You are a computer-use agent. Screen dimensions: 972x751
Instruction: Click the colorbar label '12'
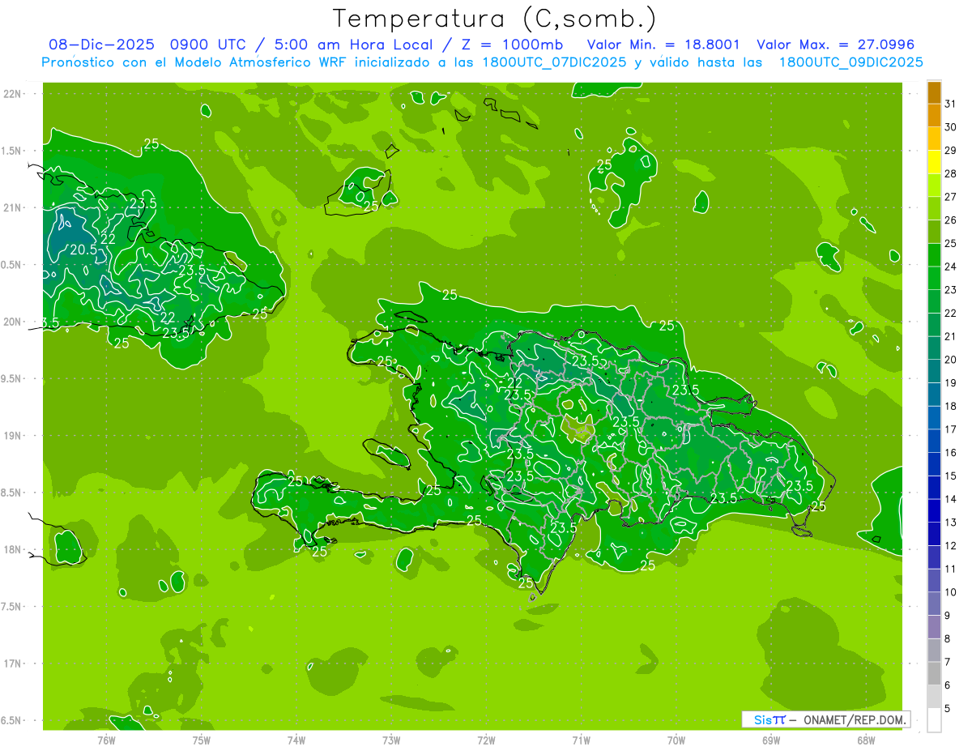pyautogui.click(x=951, y=546)
